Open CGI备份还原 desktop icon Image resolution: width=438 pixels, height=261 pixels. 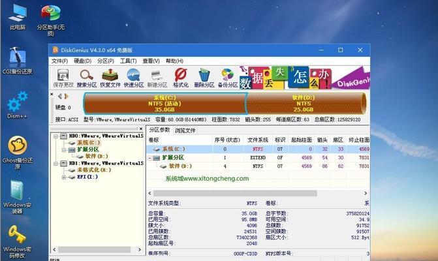(x=18, y=61)
